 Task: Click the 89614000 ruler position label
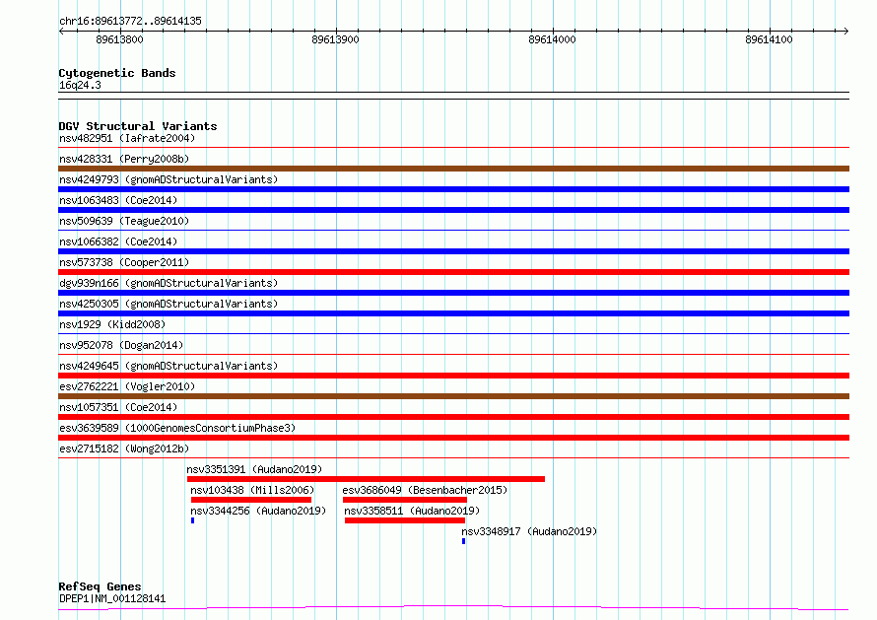click(x=552, y=39)
